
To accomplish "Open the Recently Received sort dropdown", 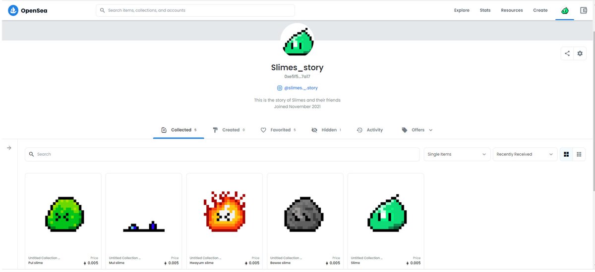I will point(525,154).
